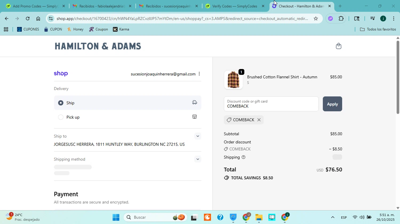Apply the discount code
Image resolution: width=400 pixels, height=224 pixels.
(x=332, y=104)
